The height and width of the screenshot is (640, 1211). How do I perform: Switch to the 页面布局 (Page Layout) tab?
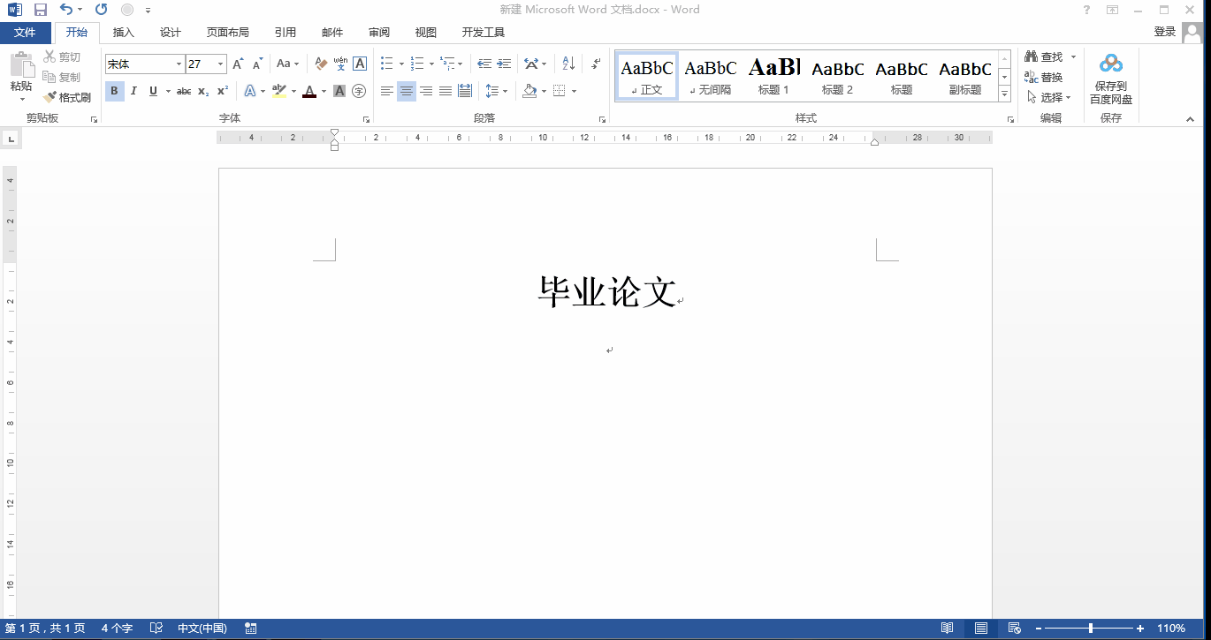228,33
